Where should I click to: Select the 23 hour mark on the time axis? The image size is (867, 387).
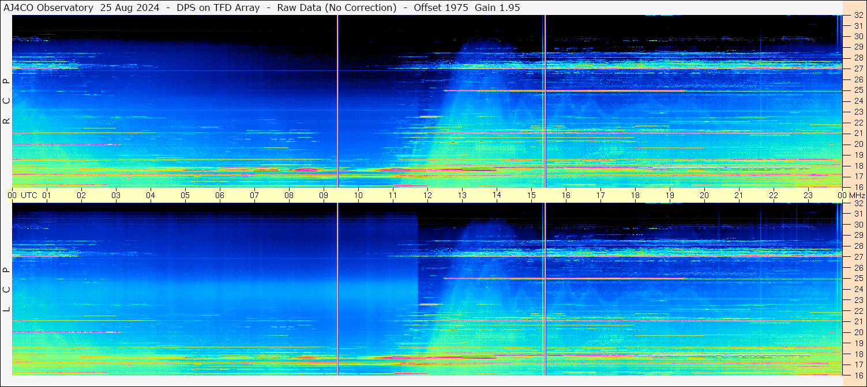coord(808,195)
